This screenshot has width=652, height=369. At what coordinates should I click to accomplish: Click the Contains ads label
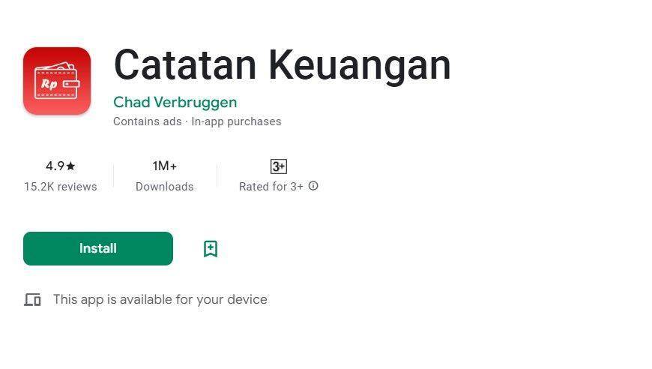coord(147,121)
